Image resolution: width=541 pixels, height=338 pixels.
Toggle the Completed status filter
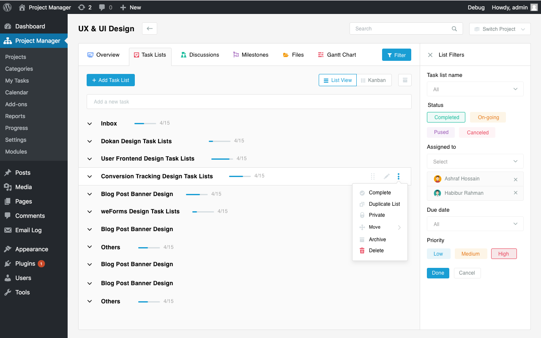tap(446, 117)
